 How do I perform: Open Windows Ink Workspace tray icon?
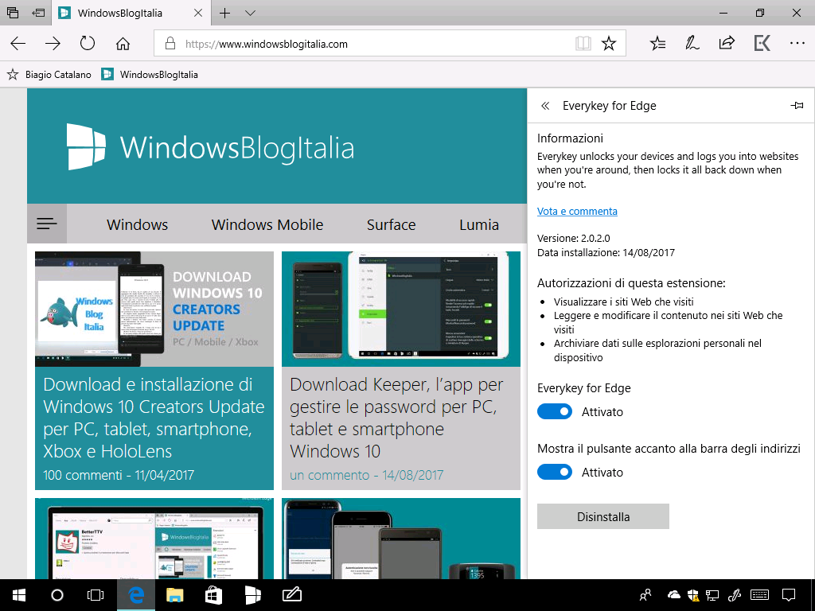pos(734,595)
